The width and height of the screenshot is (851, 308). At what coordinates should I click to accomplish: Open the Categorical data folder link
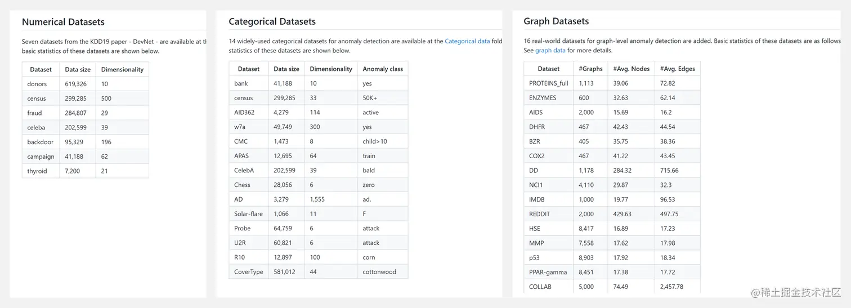pyautogui.click(x=467, y=41)
